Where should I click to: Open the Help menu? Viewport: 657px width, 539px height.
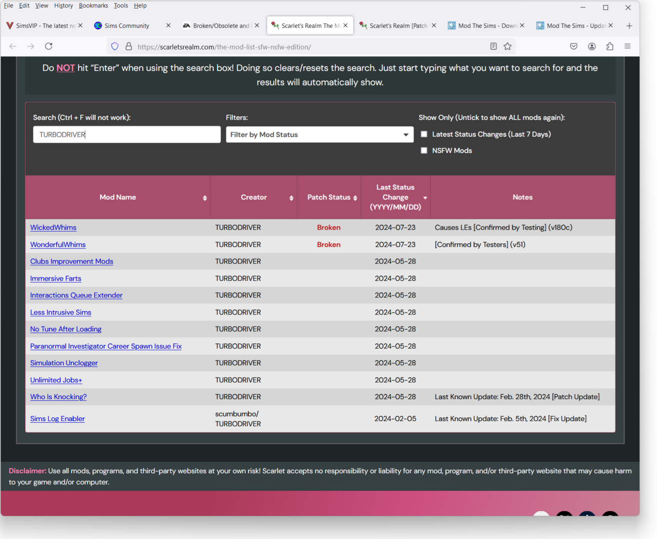coord(140,5)
